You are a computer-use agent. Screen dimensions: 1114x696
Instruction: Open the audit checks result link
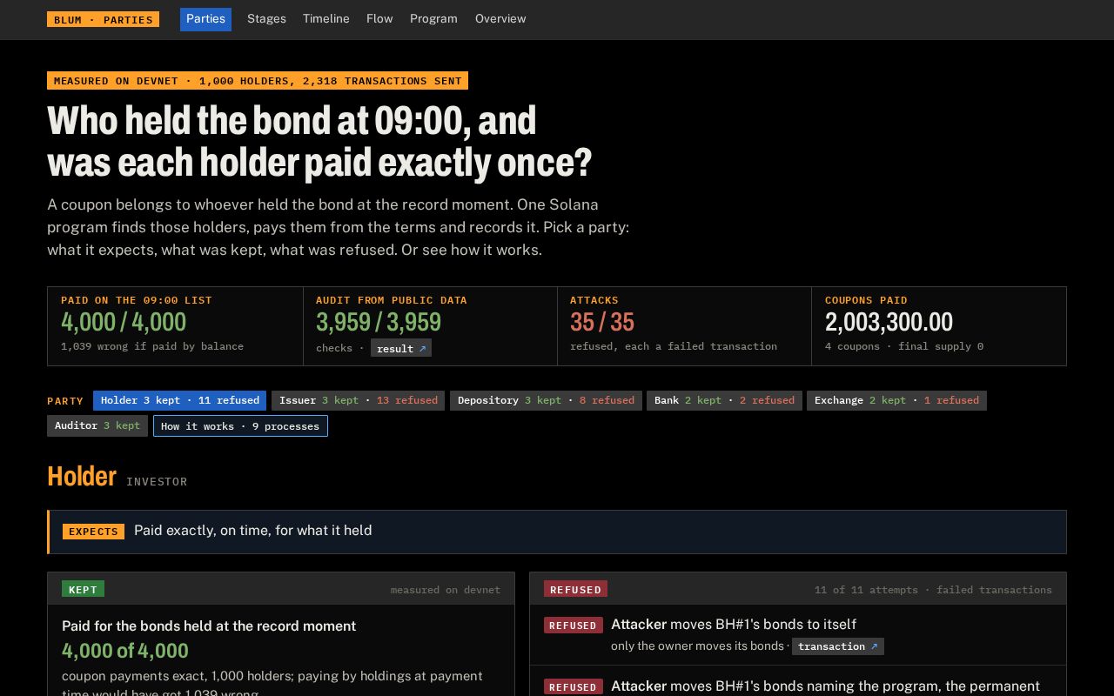tap(401, 348)
